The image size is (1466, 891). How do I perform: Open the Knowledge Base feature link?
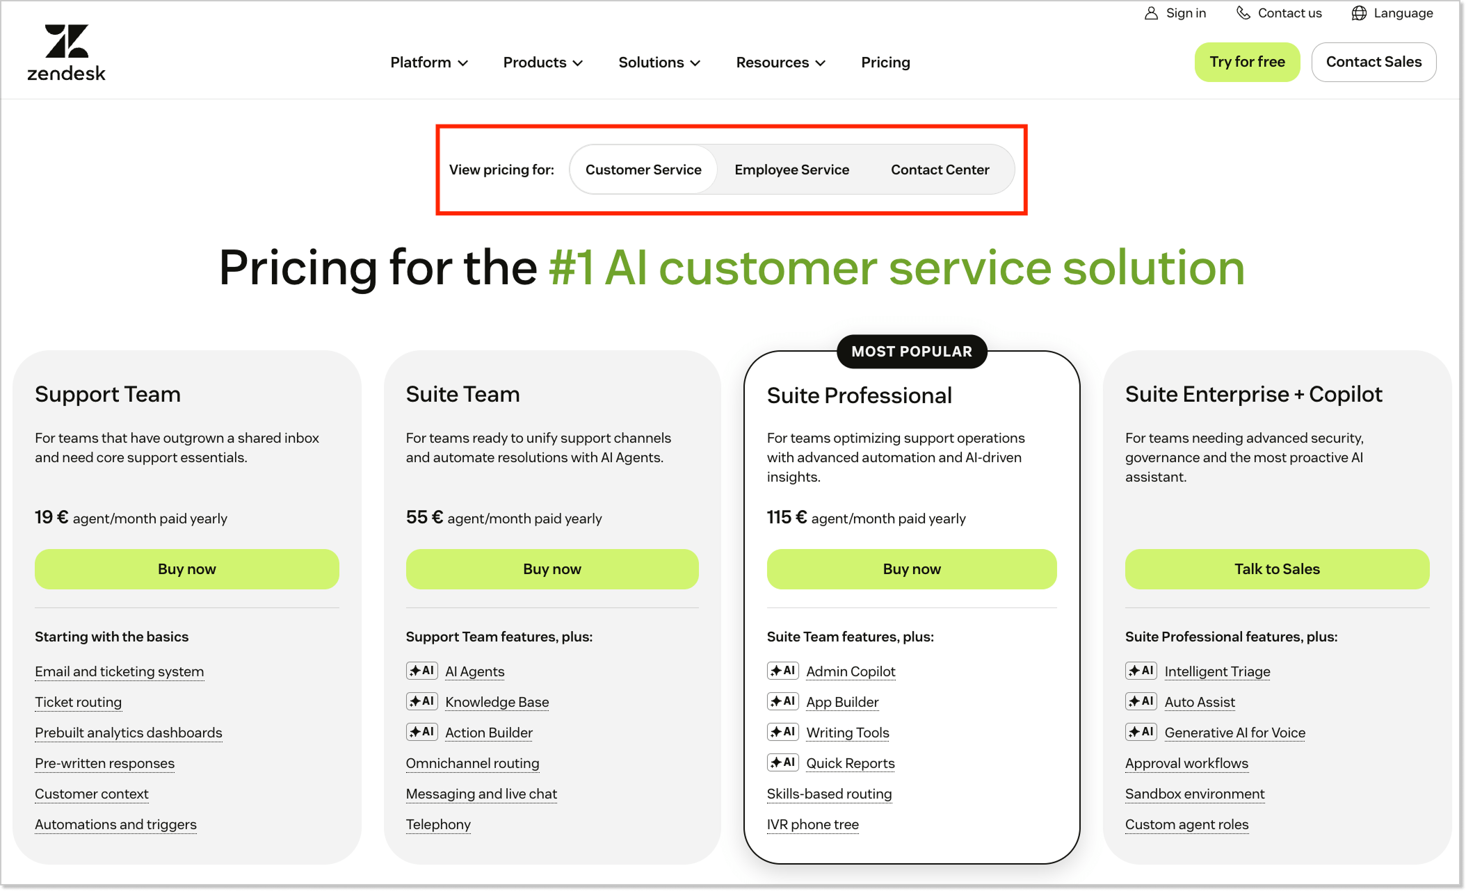click(x=497, y=702)
